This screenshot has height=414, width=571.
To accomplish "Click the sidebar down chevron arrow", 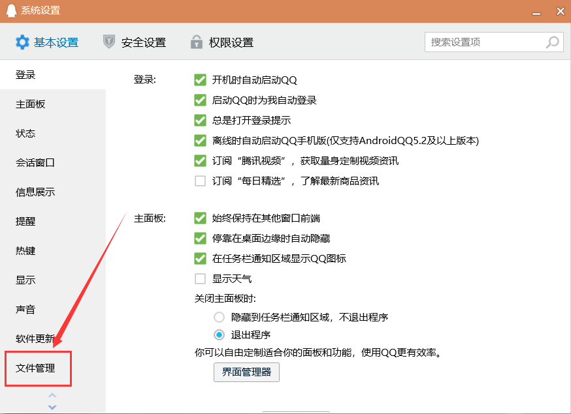I will 52,407.
